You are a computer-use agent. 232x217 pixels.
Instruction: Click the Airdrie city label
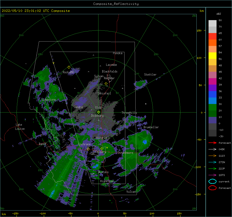pyautogui.click(x=102, y=138)
